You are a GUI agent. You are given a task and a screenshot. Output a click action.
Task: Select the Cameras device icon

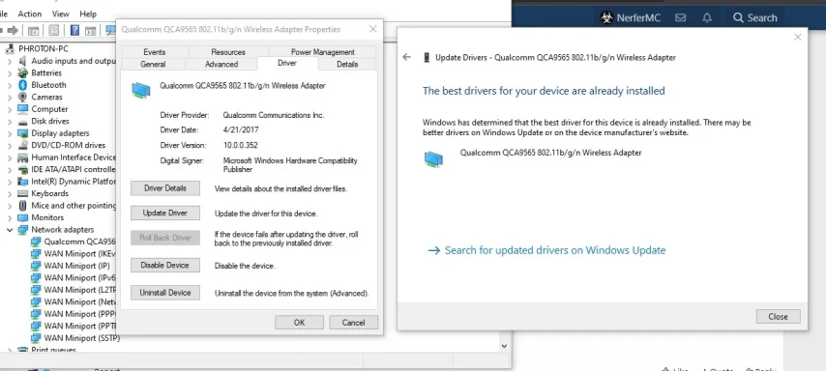click(22, 97)
